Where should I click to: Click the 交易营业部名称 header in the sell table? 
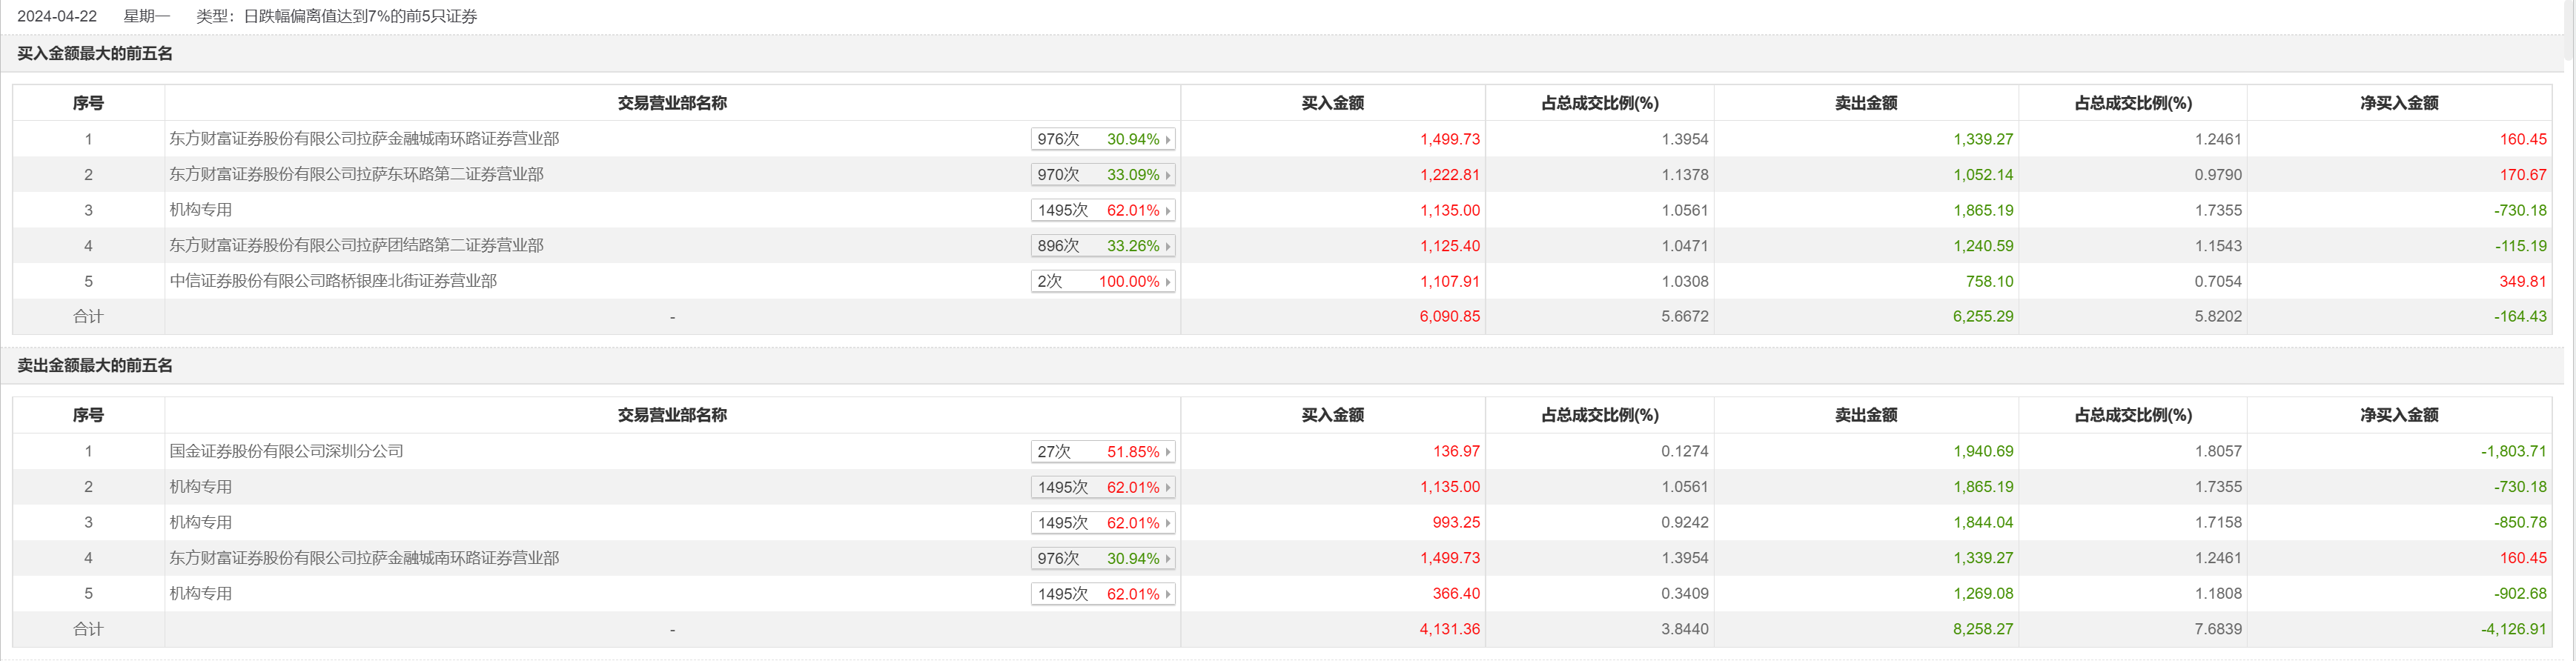click(672, 415)
